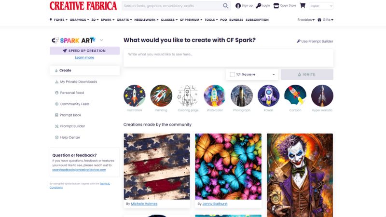This screenshot has height=217, width=386.
Task: Pick the Coloring page style icon
Action: click(188, 95)
